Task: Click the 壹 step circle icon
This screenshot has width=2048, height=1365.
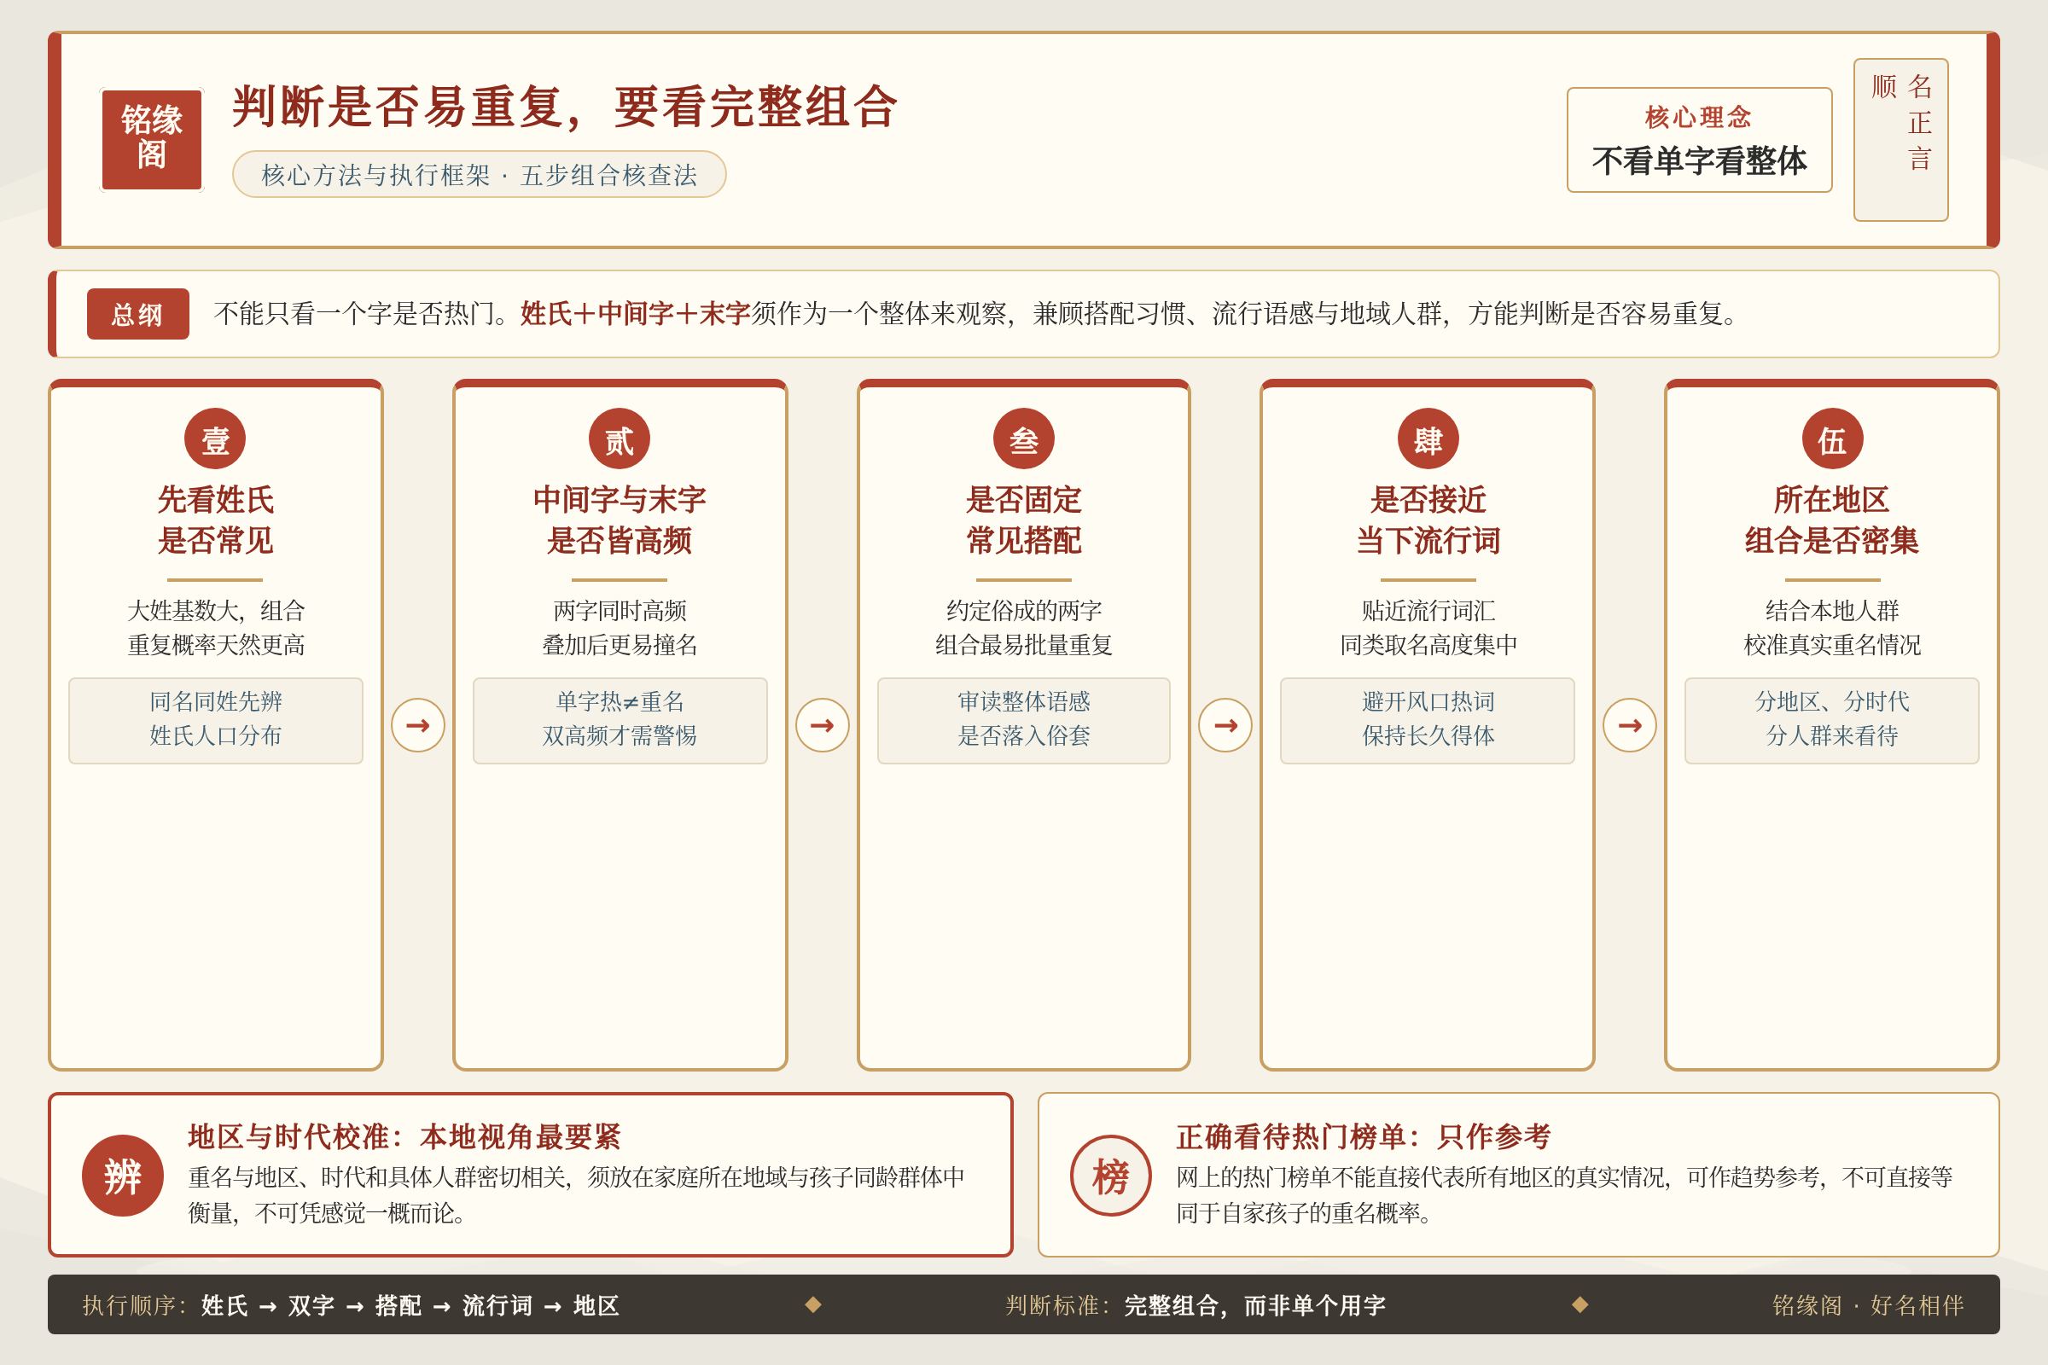Action: pyautogui.click(x=215, y=439)
